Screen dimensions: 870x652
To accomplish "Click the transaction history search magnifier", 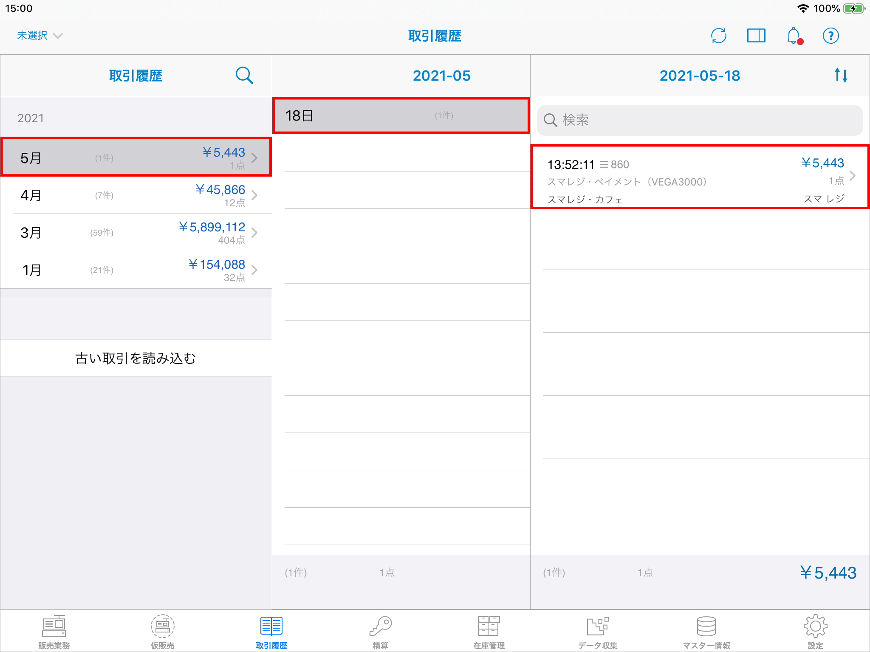I will tap(244, 76).
